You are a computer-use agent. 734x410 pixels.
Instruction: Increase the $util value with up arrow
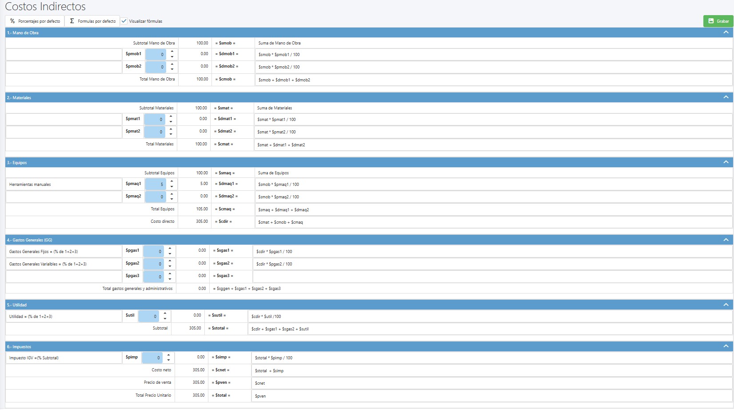165,314
